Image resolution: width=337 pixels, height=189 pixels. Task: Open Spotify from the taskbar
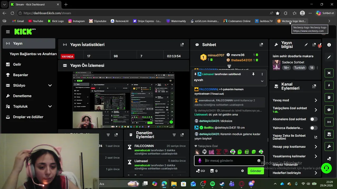pos(212,184)
